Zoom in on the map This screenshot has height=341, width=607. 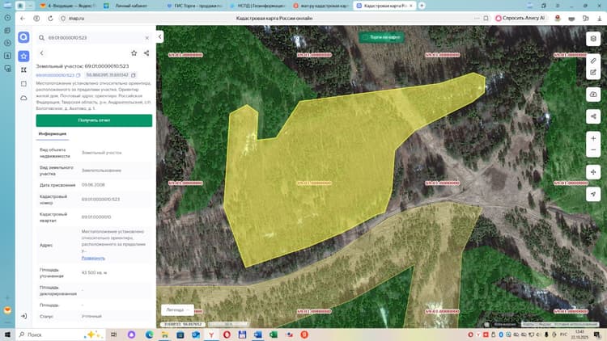pyautogui.click(x=593, y=138)
